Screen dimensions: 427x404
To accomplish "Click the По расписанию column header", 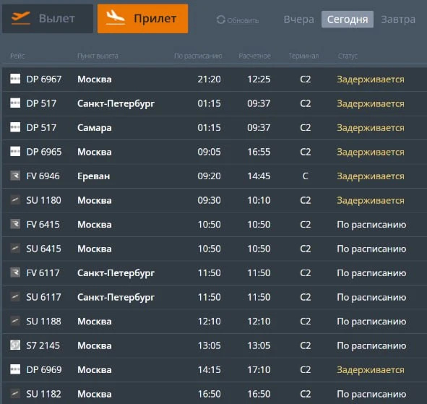I will pyautogui.click(x=198, y=56).
